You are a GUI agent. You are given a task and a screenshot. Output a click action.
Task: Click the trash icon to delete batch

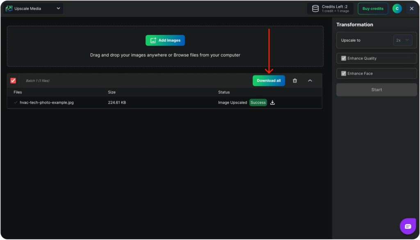pyautogui.click(x=294, y=81)
